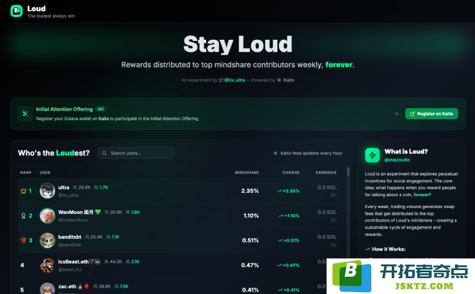Click the silver medal rank 2 icon
475x294 pixels.
point(23,216)
